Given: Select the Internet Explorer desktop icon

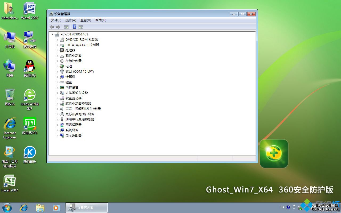Looking at the screenshot, I should pyautogui.click(x=10, y=128).
